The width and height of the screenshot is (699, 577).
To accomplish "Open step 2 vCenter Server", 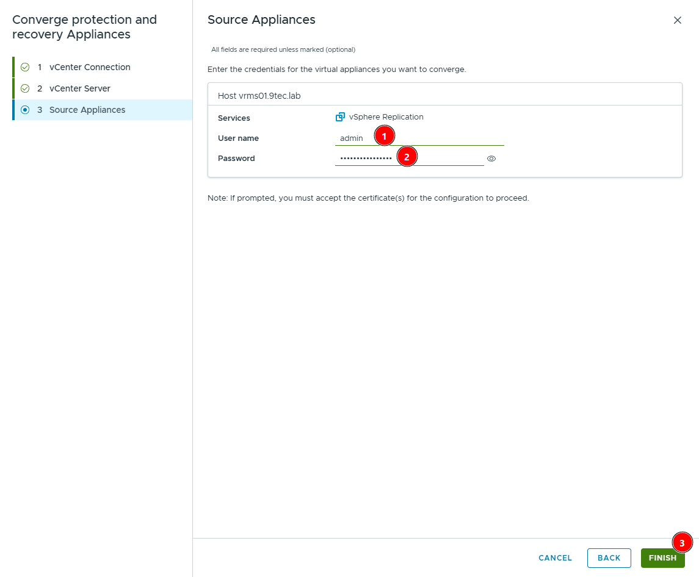I will (103, 88).
